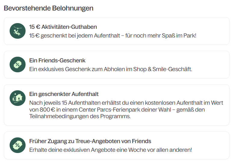Open the "Ein Friends-Geschenk" reward title
This screenshot has width=237, height=168.
(57, 61)
